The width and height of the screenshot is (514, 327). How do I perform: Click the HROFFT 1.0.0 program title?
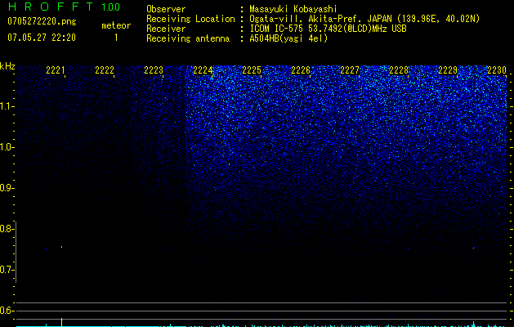coord(64,7)
